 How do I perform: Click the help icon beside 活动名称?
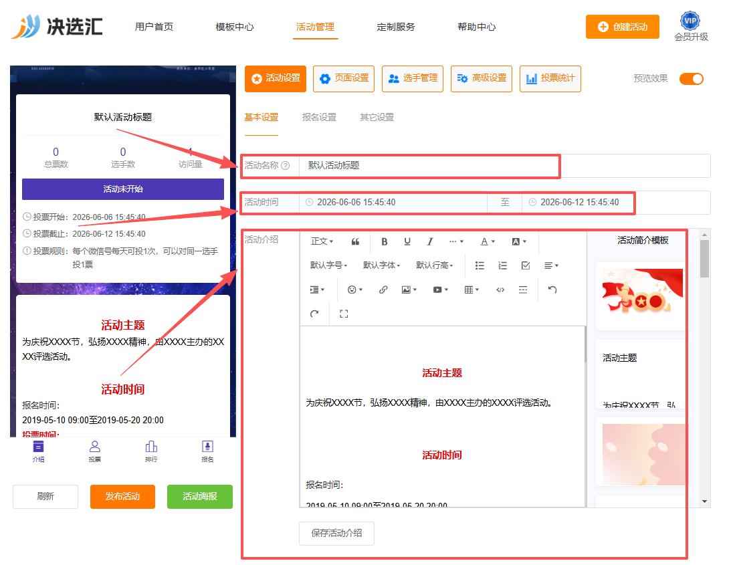tap(286, 166)
